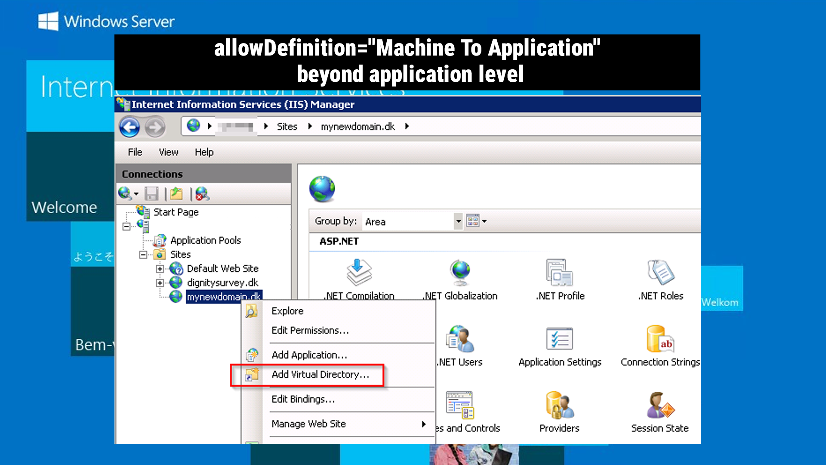Image resolution: width=826 pixels, height=465 pixels.
Task: Open the .NET Globalization feature icon
Action: point(460,272)
